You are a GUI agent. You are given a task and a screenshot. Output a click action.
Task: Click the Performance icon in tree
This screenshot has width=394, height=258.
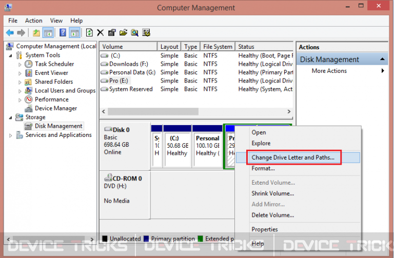click(28, 100)
